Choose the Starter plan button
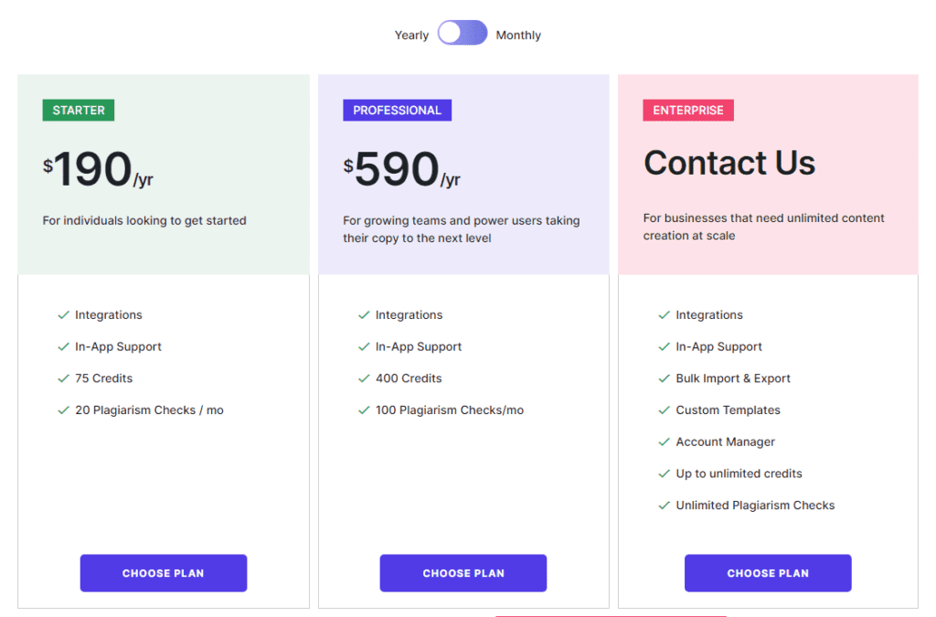Screen dimensions: 936x617 coord(164,573)
